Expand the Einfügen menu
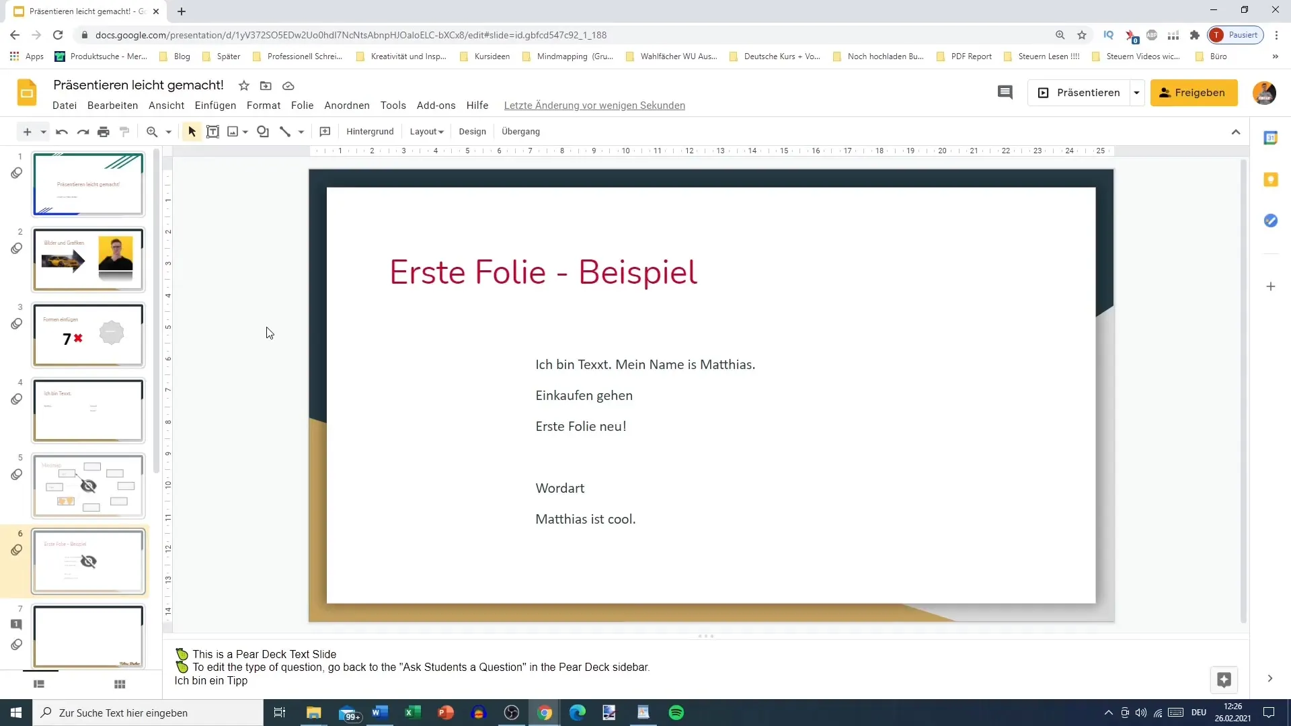The width and height of the screenshot is (1291, 726). [x=215, y=106]
